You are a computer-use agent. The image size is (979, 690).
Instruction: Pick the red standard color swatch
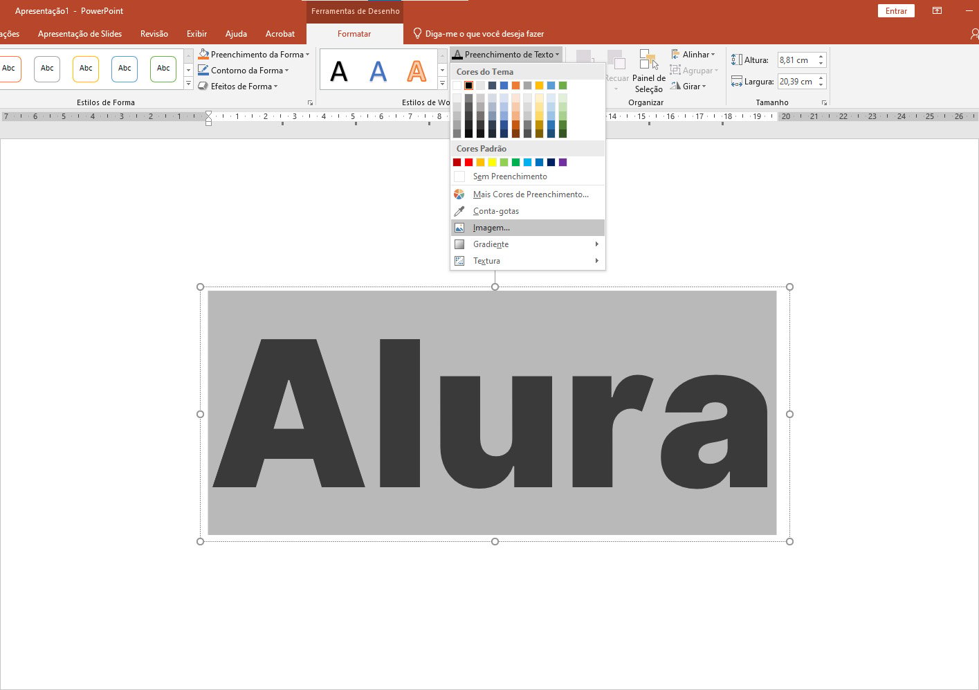(468, 163)
